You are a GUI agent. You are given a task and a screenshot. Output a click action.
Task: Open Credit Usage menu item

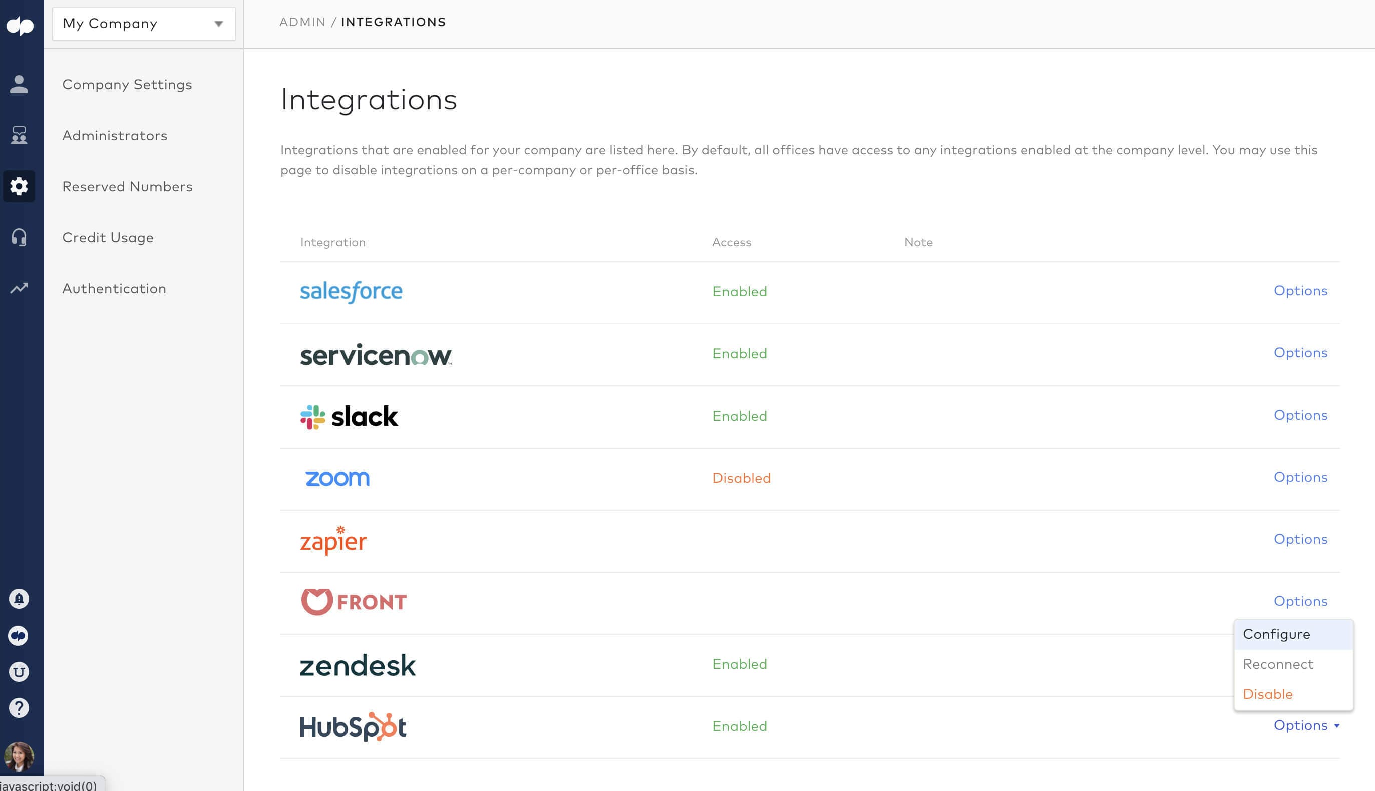pos(108,238)
